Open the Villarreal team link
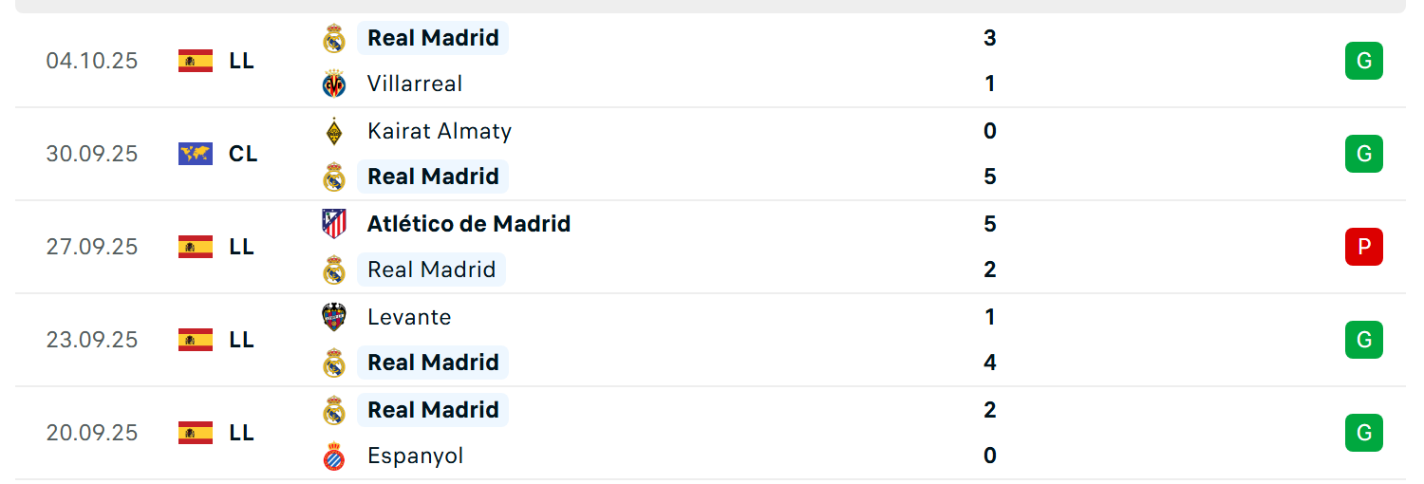Screen dimensions: 1424x484 [x=415, y=84]
